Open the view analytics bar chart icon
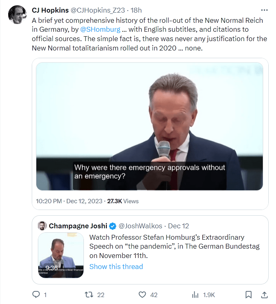276x304 pixels. pos(195,294)
